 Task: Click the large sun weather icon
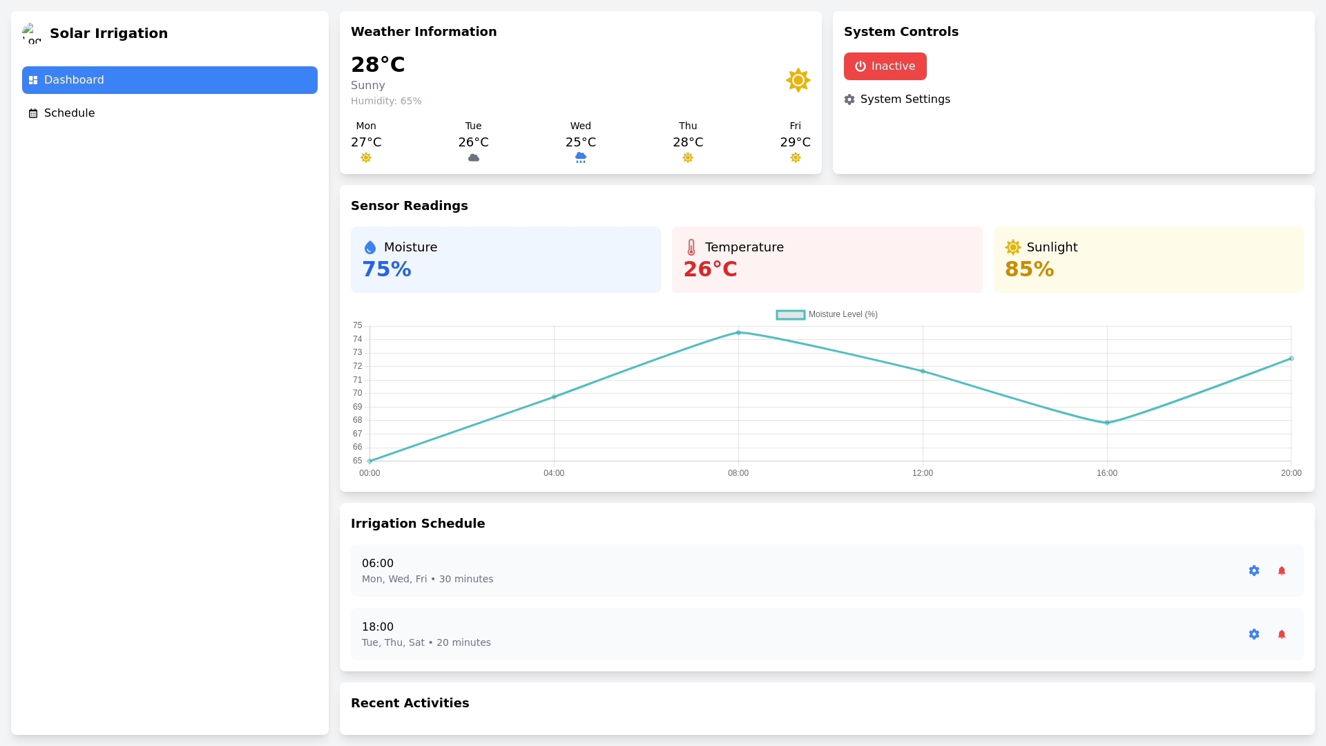coord(798,80)
